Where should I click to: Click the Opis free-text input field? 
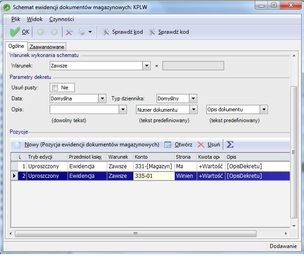click(84, 109)
